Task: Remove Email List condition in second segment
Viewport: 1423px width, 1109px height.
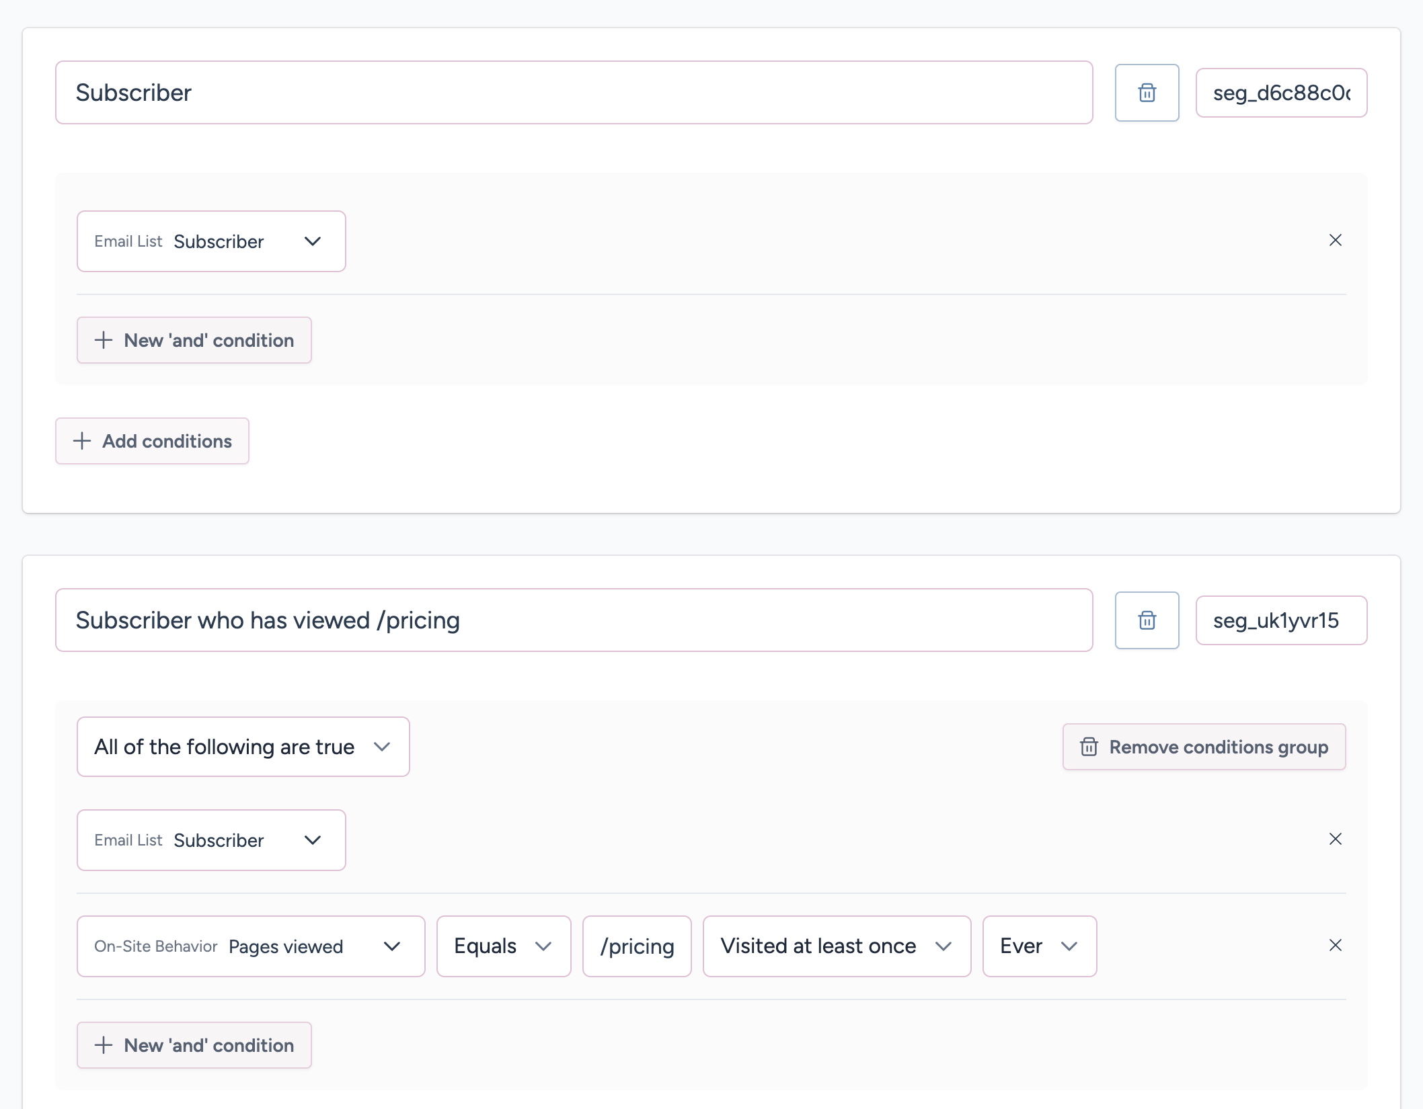Action: click(1335, 839)
